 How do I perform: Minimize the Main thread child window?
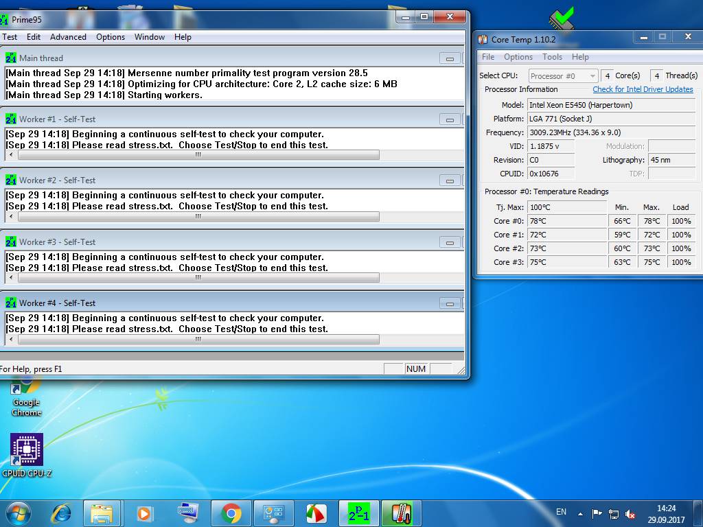450,58
